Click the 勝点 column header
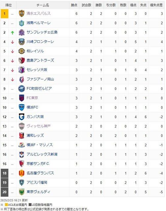This screenshot has width=166, height=211. point(74,5)
